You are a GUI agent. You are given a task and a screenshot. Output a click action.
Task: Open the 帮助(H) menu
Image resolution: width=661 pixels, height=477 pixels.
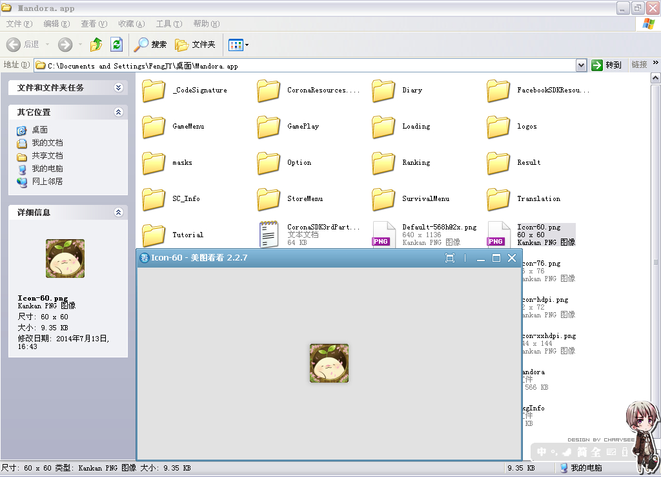click(207, 24)
